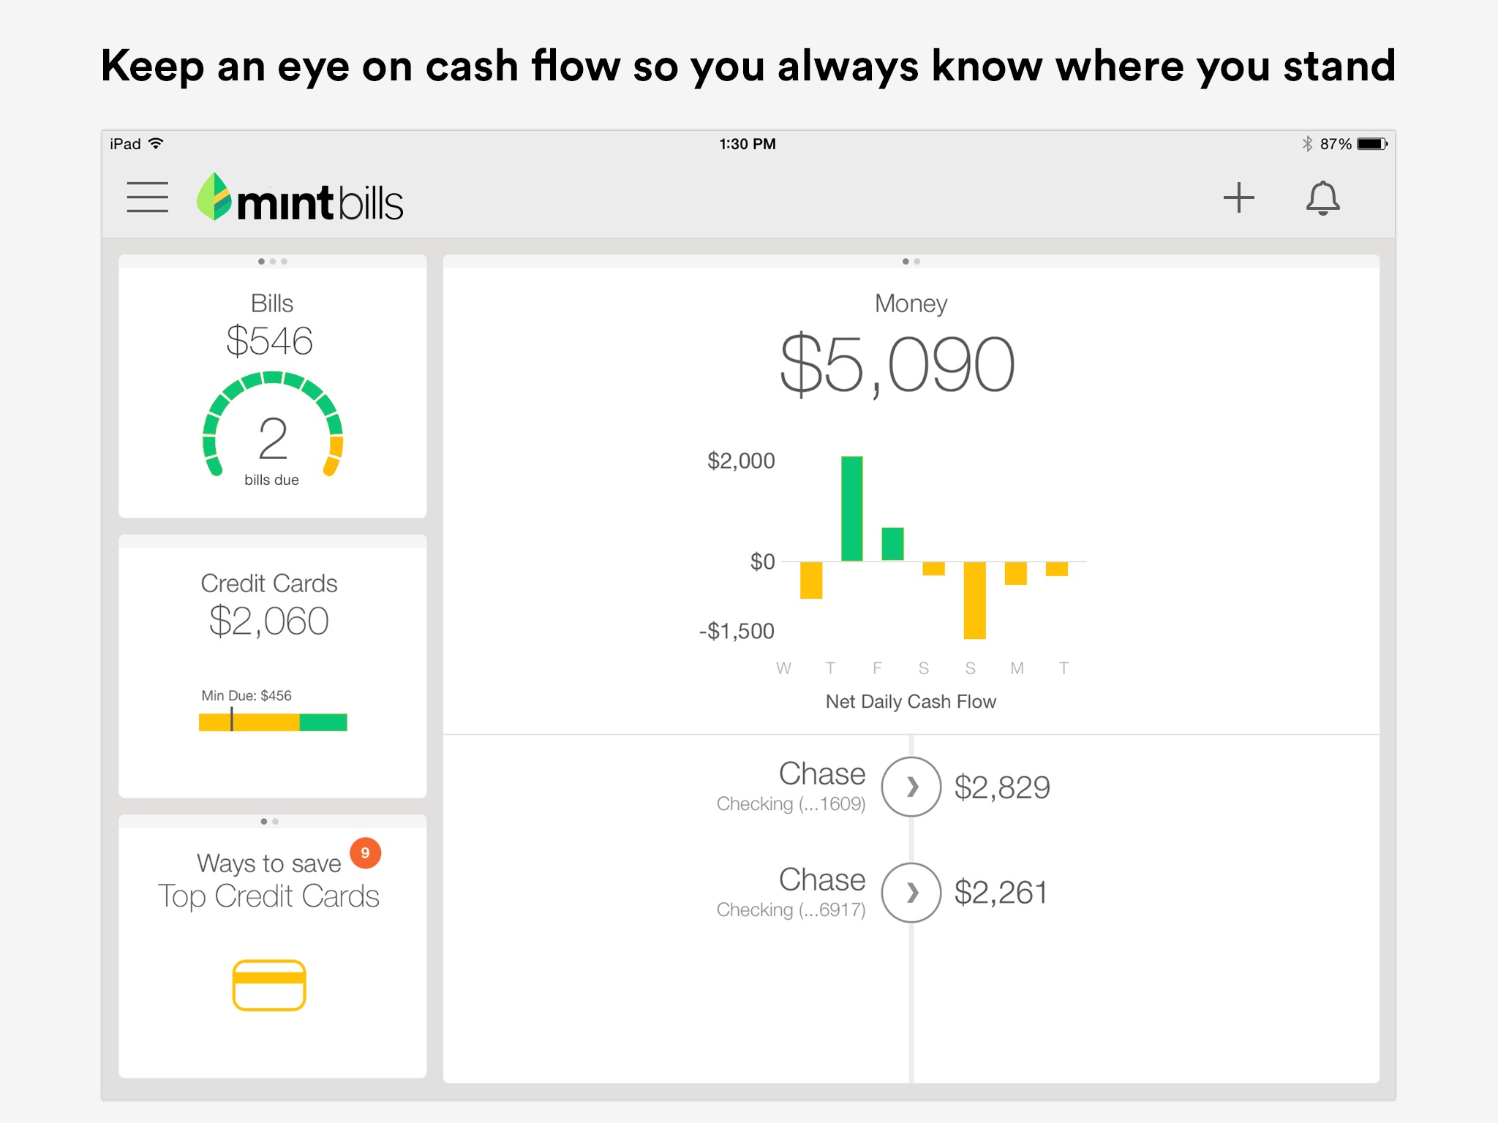This screenshot has height=1123, width=1498.
Task: Open the hamburger menu
Action: coord(147,197)
